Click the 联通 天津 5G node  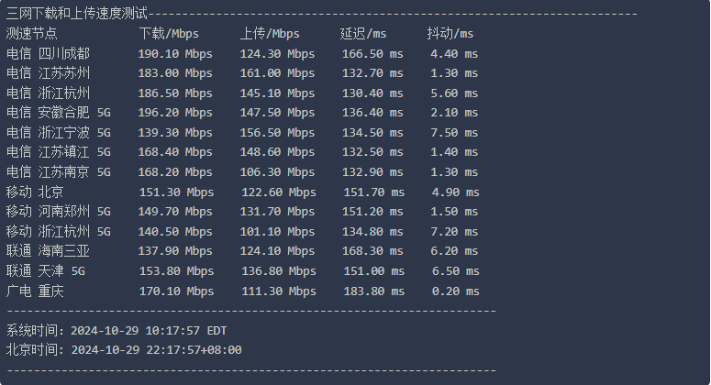[x=45, y=270]
